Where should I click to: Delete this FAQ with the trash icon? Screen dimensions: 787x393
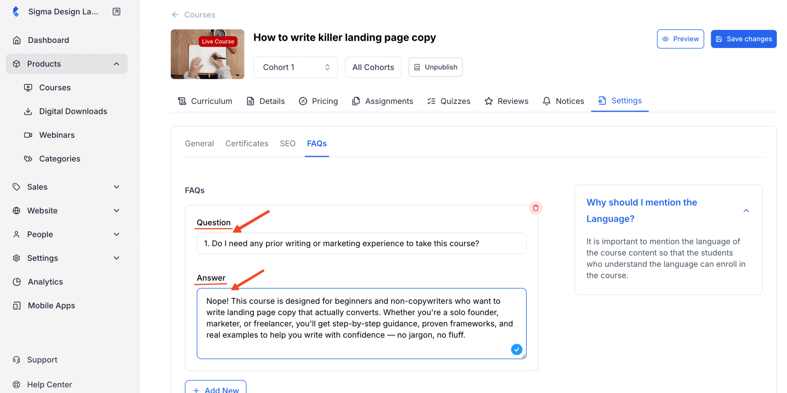[x=535, y=208]
